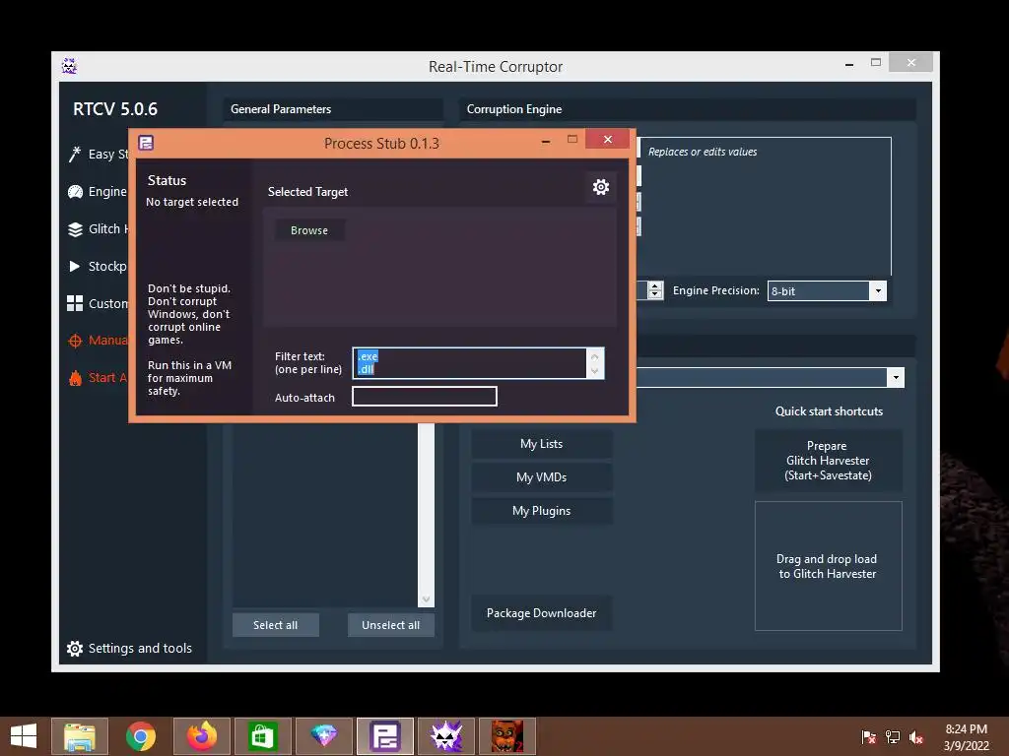Click the memory domains list scroll down arrow
Screen dimensions: 1009x756
[426, 599]
